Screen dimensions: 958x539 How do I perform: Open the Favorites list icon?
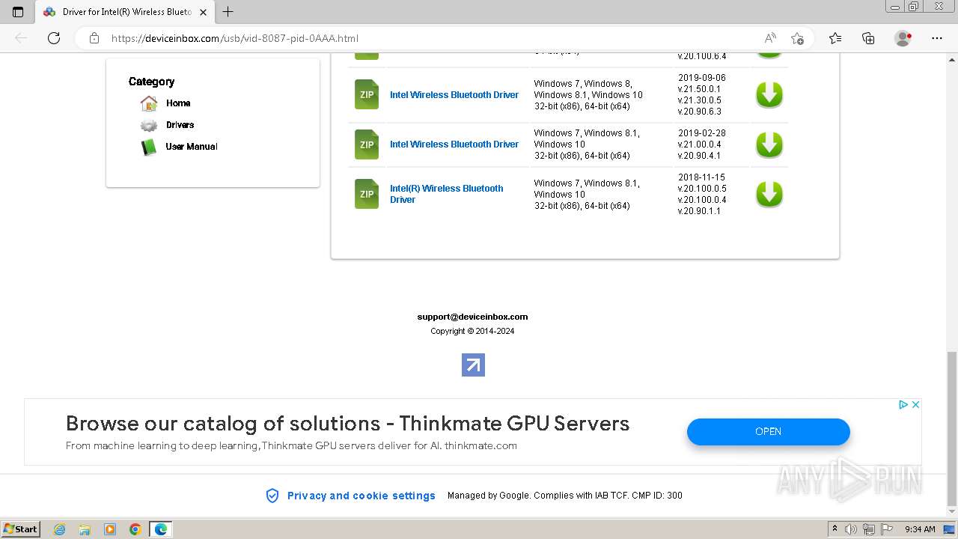point(835,38)
